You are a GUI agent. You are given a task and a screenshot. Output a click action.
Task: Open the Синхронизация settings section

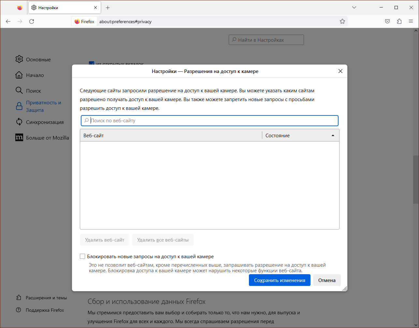pos(45,122)
